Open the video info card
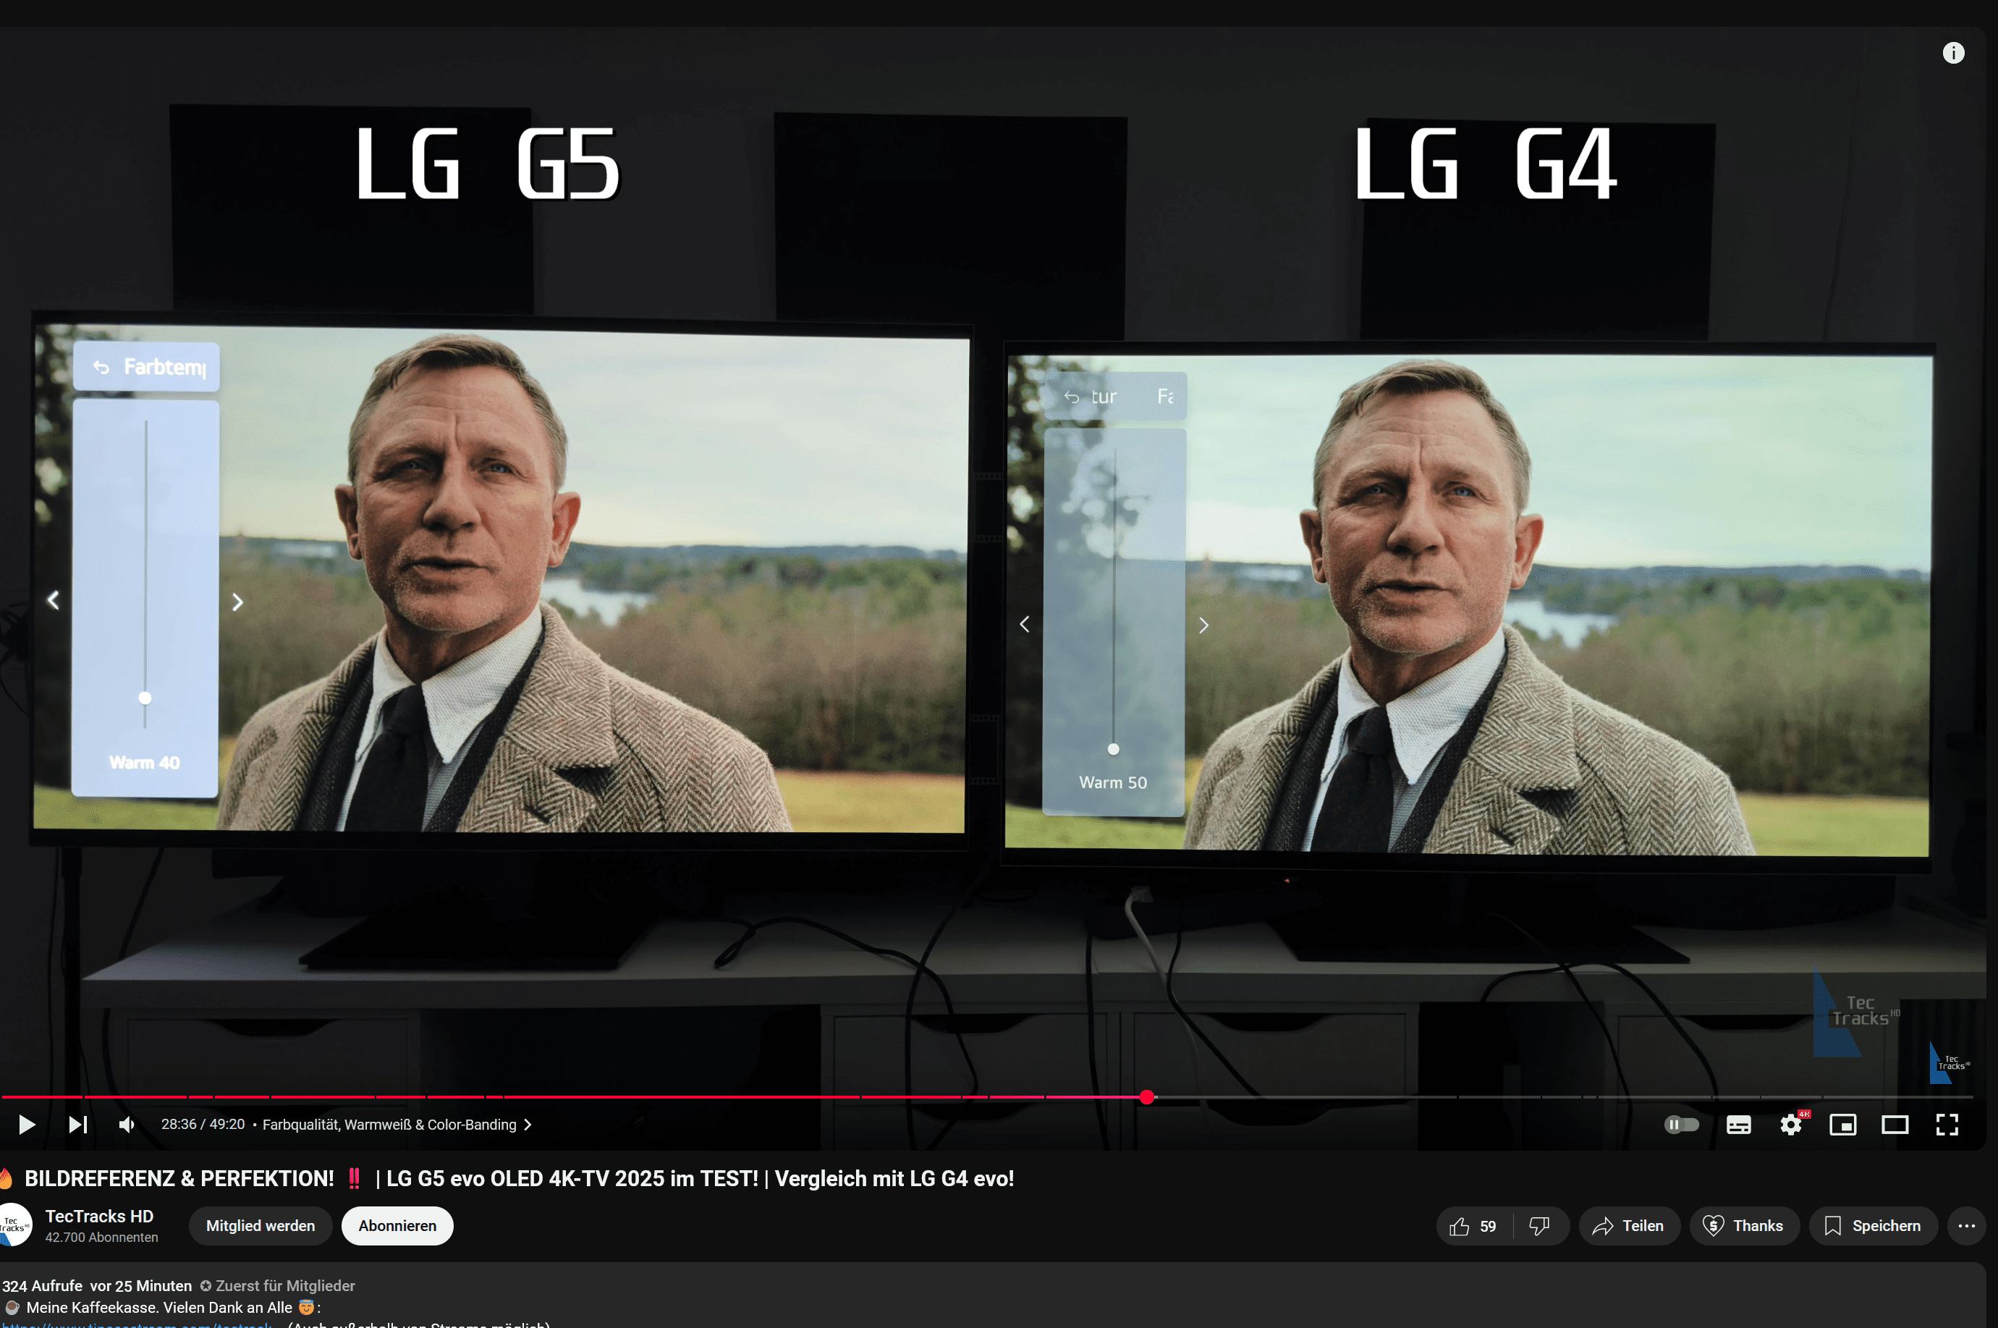 click(x=1953, y=53)
